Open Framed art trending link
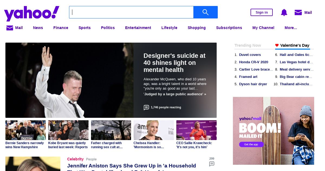Viewport: 325px width, 171px height. pyautogui.click(x=248, y=77)
